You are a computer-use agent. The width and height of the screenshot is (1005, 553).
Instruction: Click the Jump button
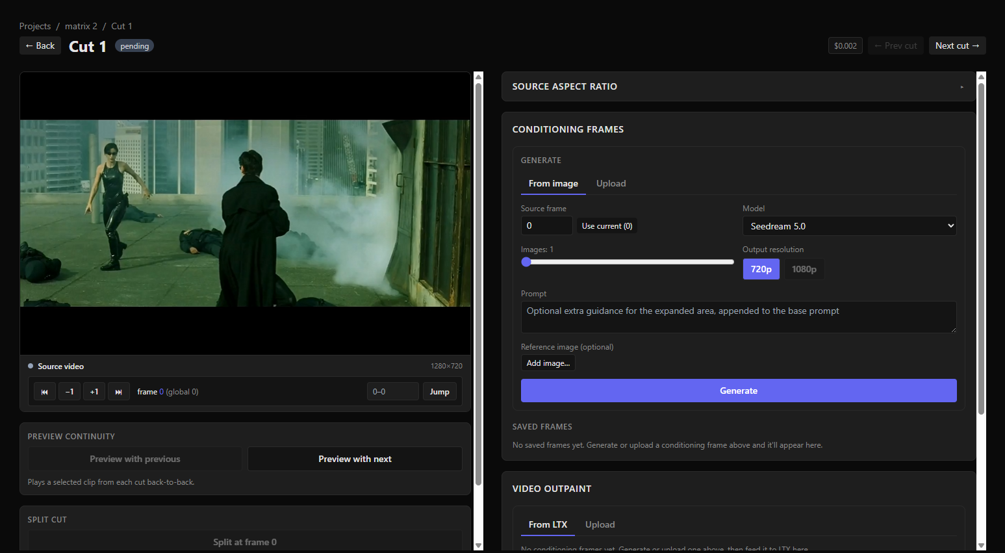click(440, 392)
